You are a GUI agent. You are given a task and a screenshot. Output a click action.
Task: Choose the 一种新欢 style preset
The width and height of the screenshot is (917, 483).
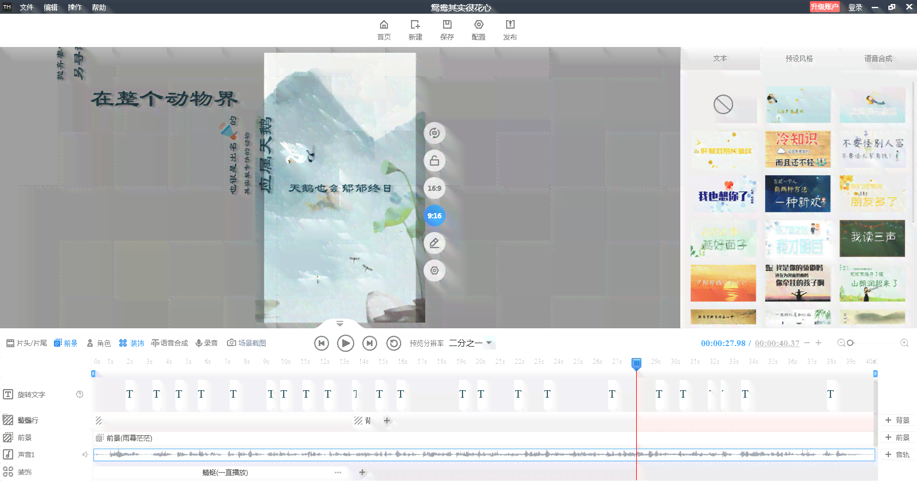(x=798, y=194)
